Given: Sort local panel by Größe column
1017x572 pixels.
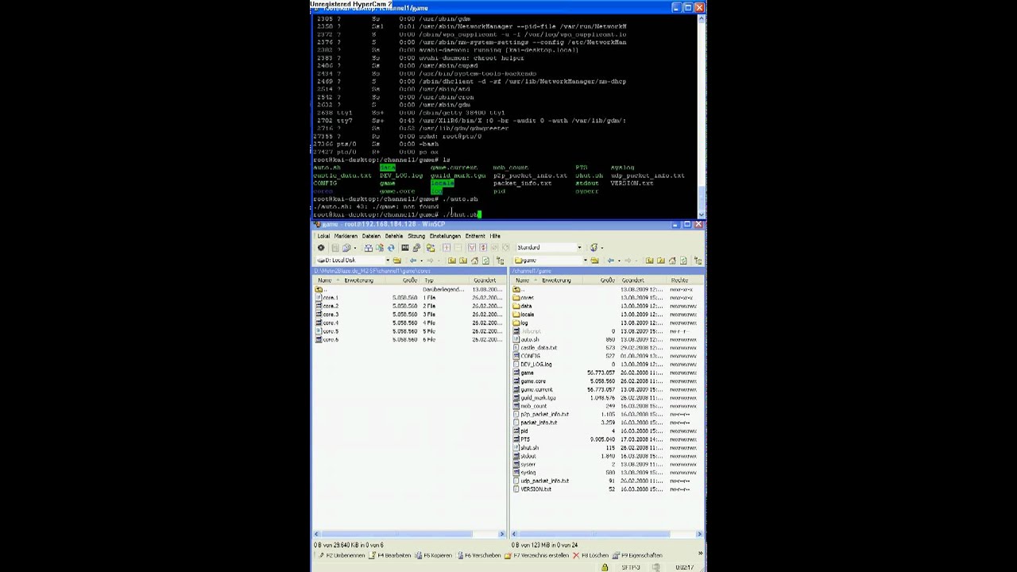Looking at the screenshot, I should 409,280.
